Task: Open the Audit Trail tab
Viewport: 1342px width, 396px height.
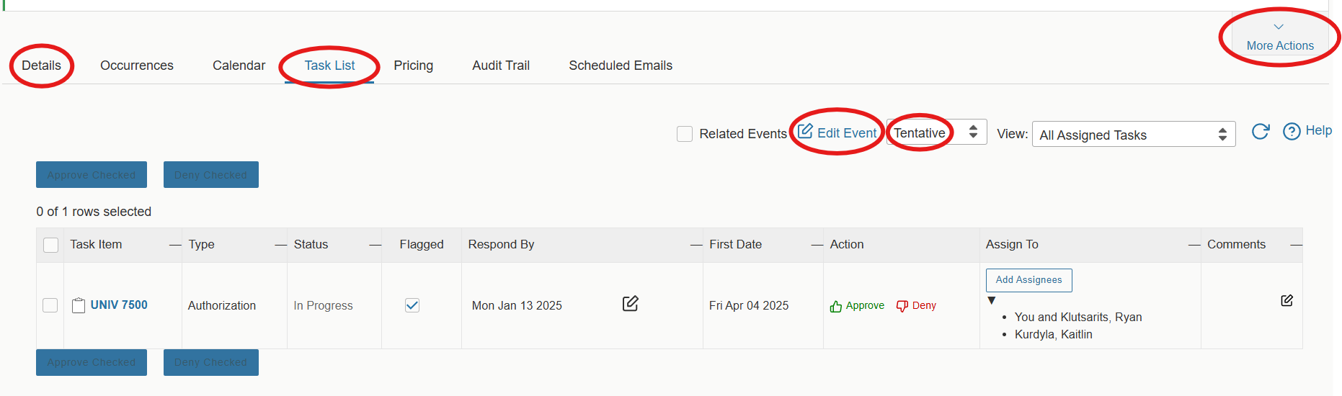Action: click(501, 66)
